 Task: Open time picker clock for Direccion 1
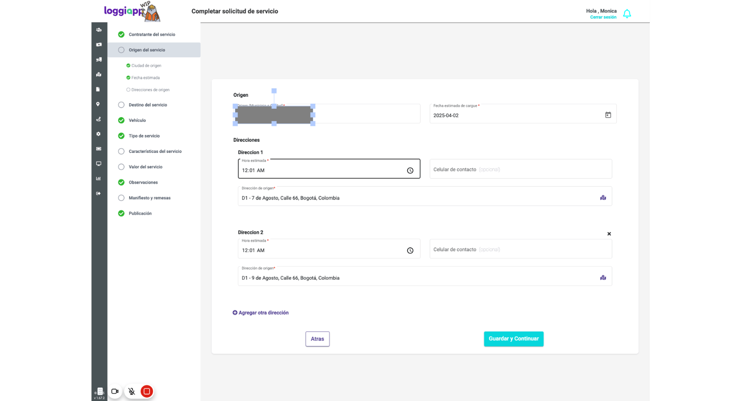point(410,170)
